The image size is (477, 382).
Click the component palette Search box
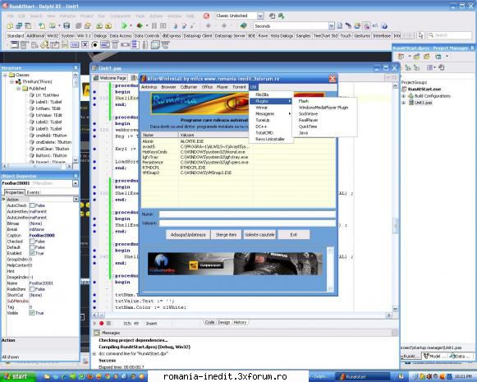450,35
